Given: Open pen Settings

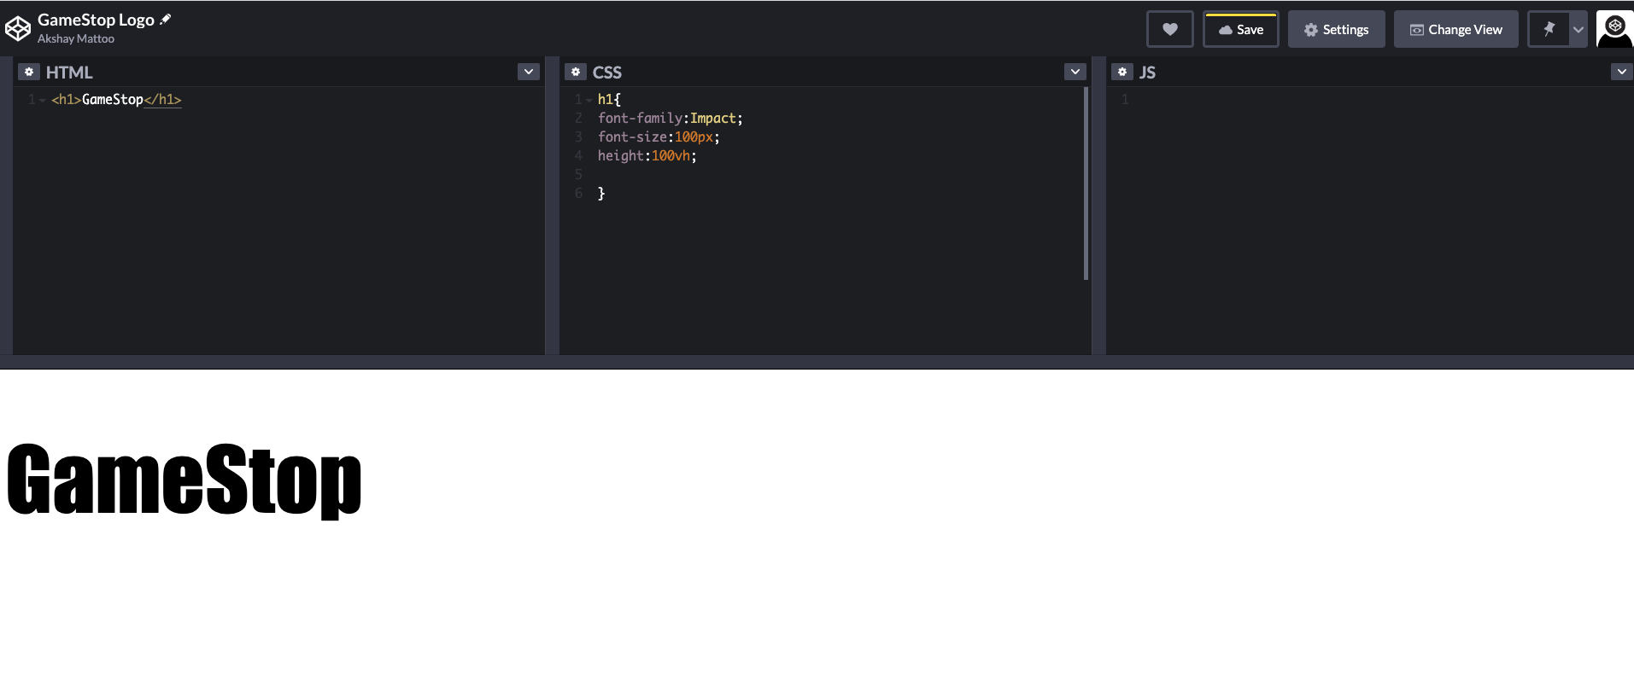Looking at the screenshot, I should [1336, 29].
